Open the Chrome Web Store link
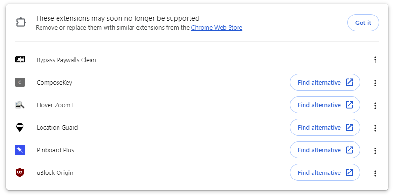Image resolution: width=396 pixels, height=195 pixels. click(x=216, y=28)
